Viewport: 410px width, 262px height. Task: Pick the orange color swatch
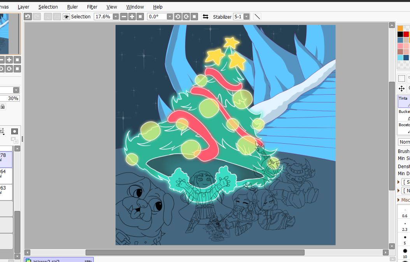pyautogui.click(x=400, y=28)
